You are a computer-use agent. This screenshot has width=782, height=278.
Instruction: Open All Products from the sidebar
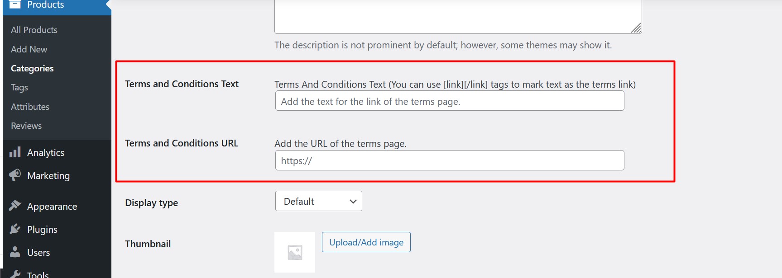point(34,30)
